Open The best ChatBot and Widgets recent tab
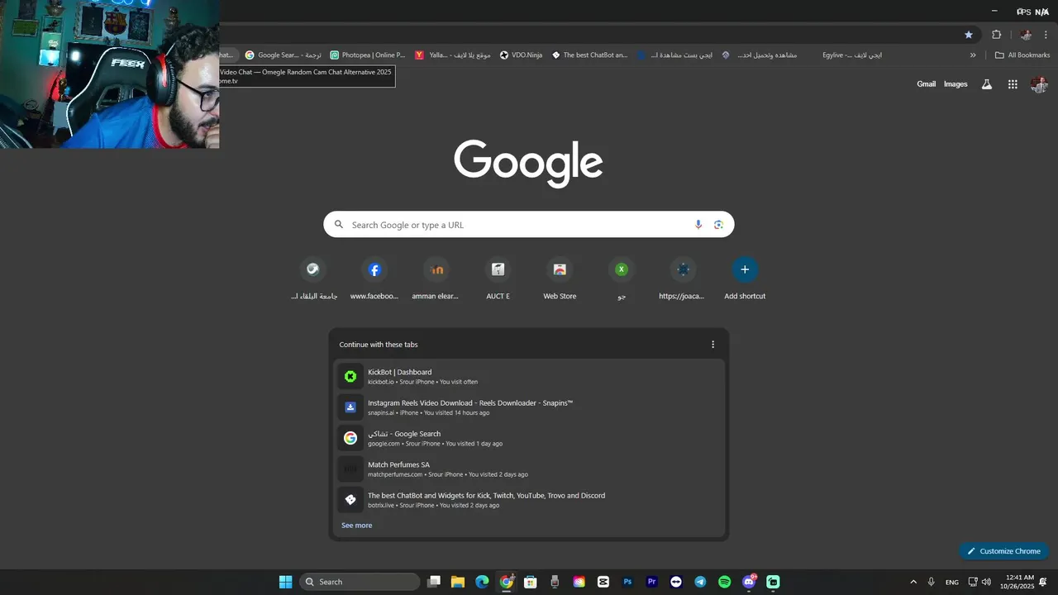Viewport: 1058px width, 595px height. (x=529, y=500)
